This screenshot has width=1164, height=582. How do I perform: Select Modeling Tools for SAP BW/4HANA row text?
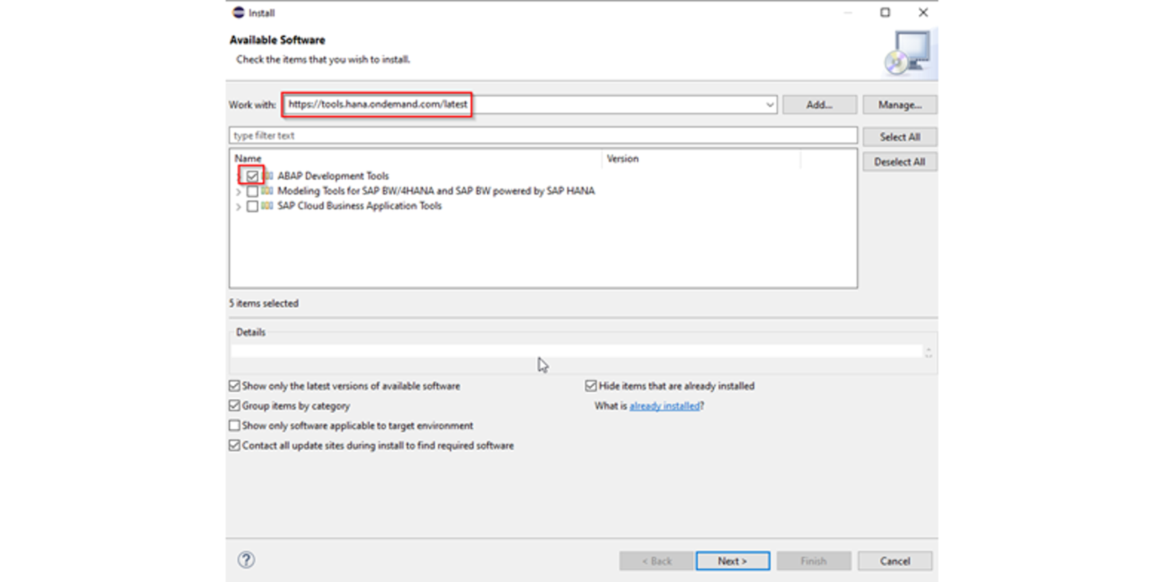click(435, 191)
